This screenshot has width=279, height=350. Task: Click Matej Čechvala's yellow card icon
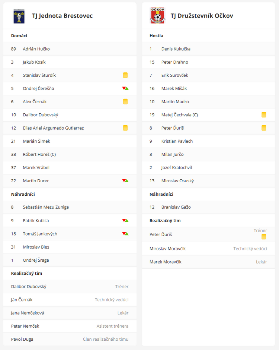pyautogui.click(x=264, y=115)
